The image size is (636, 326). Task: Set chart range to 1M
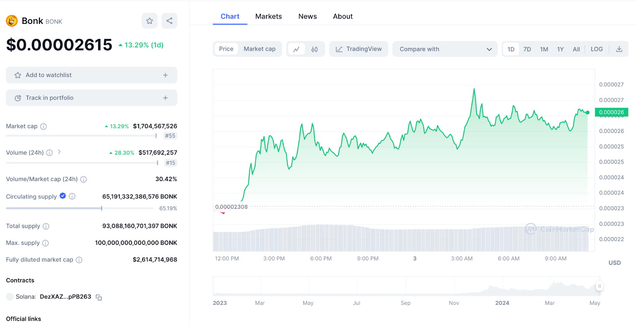click(x=544, y=49)
